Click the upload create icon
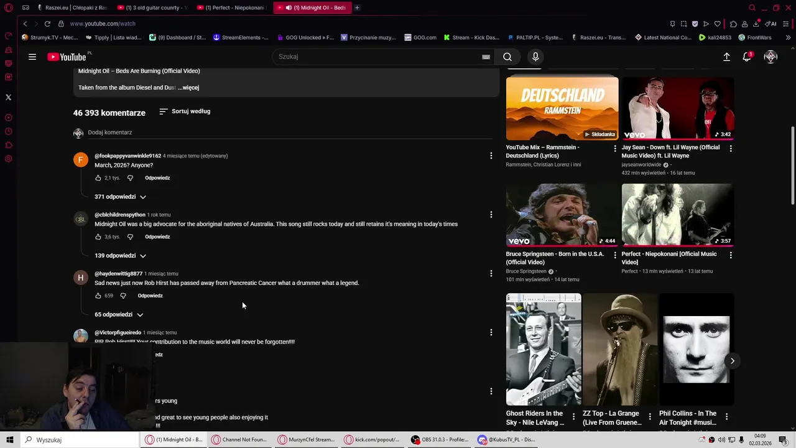 pyautogui.click(x=726, y=57)
